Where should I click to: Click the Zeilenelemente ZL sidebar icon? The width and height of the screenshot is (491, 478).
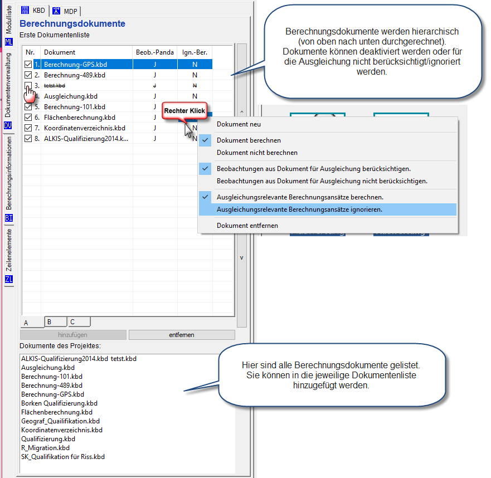tap(8, 279)
